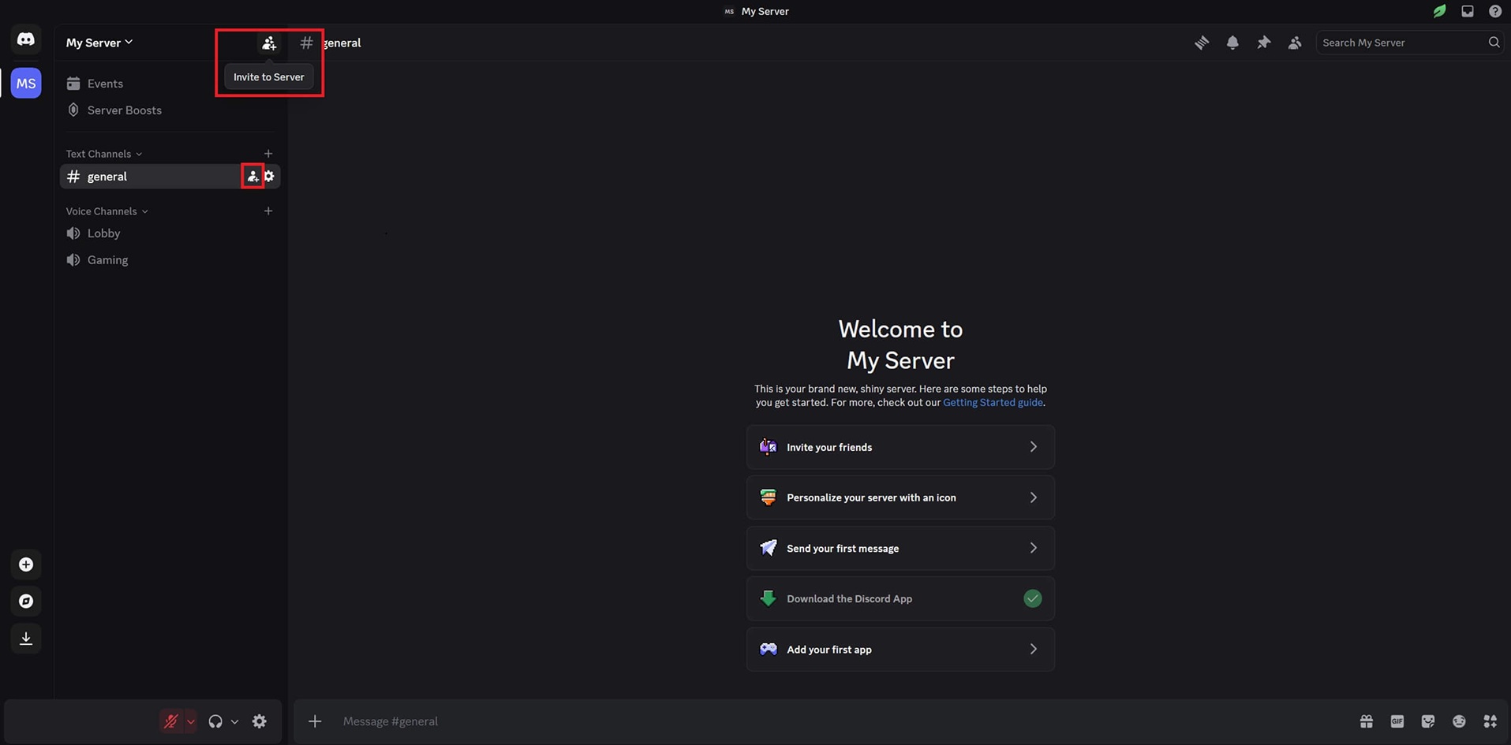This screenshot has width=1511, height=745.
Task: Click the Download Apps icon in sidebar
Action: (26, 639)
